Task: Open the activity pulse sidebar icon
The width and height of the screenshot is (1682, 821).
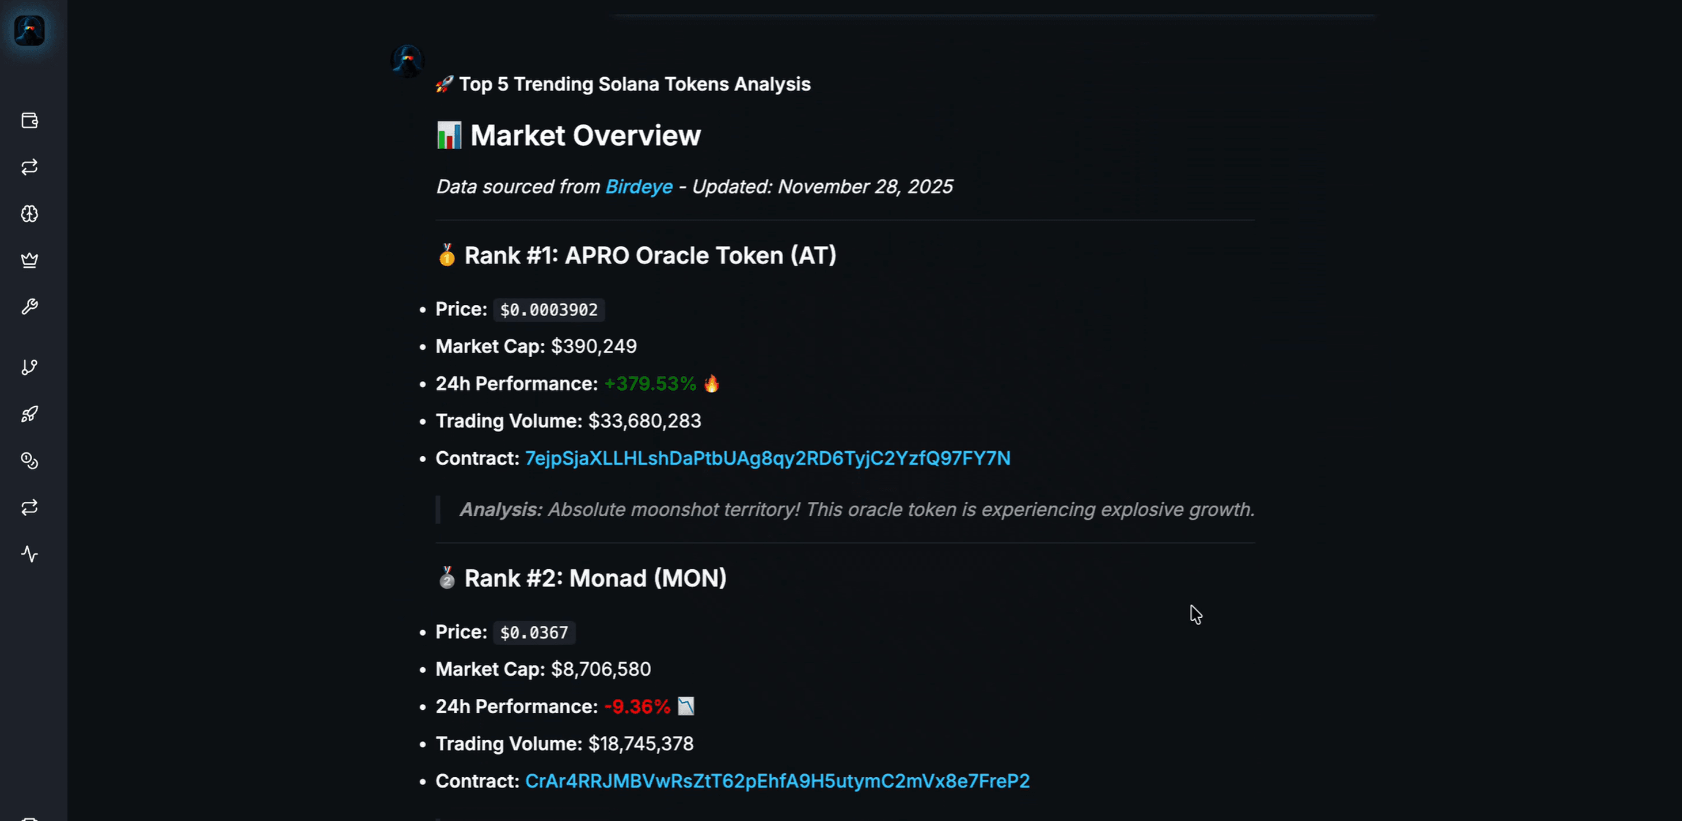Action: tap(29, 554)
